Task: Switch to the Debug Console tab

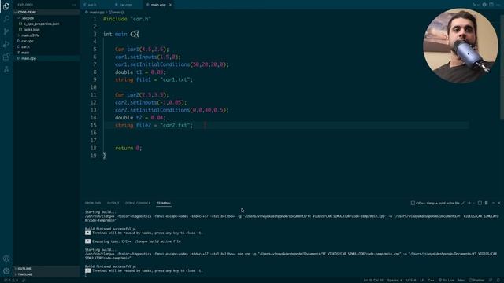Action: pos(138,203)
